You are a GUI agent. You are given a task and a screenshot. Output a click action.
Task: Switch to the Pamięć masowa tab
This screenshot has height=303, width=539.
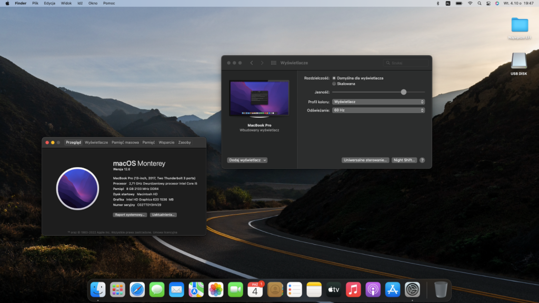click(125, 143)
